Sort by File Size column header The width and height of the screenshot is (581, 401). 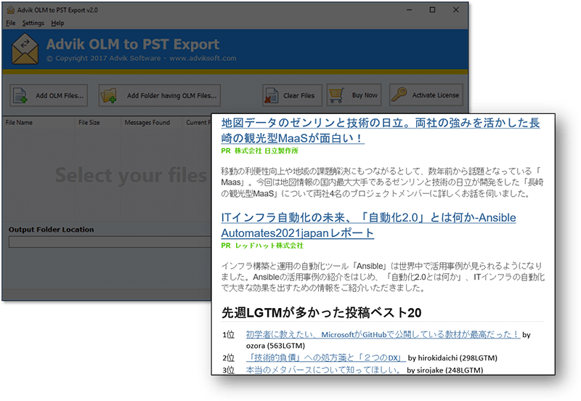pos(89,122)
